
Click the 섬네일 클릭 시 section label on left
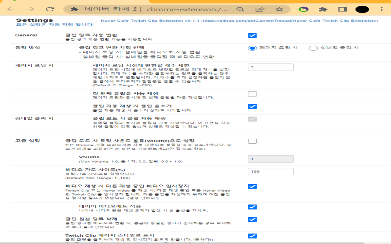click(35, 118)
